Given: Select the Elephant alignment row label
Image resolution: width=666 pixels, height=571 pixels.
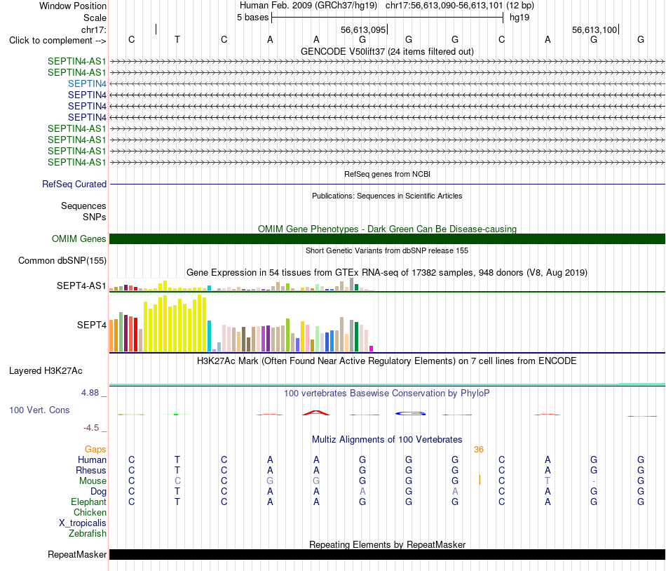Looking at the screenshot, I should click(x=88, y=502).
